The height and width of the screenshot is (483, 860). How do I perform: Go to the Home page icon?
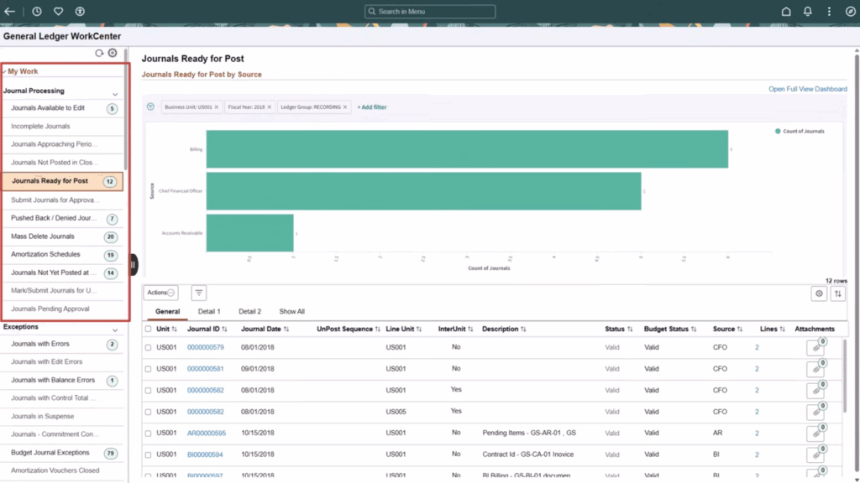(786, 12)
